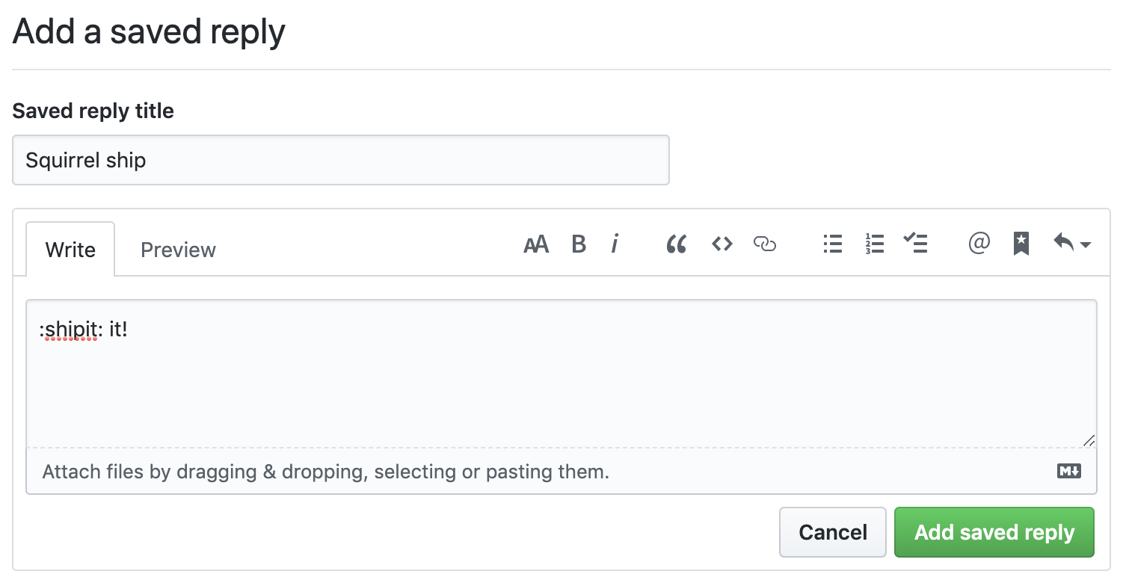Screen dimensions: 1126x583
Task: Click the Saved reply title field
Action: coord(340,159)
